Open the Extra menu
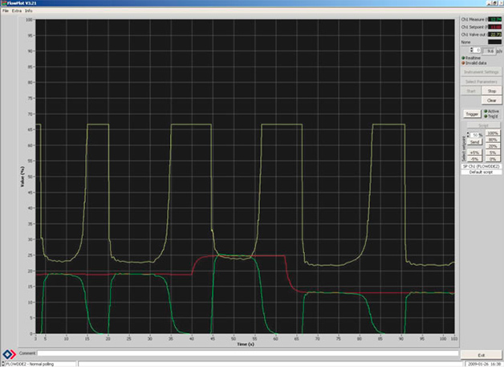 pyautogui.click(x=16, y=10)
